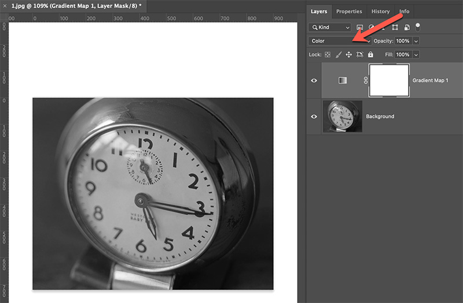Hide the Gradient Map 1 layer
The height and width of the screenshot is (303, 463).
tap(314, 81)
